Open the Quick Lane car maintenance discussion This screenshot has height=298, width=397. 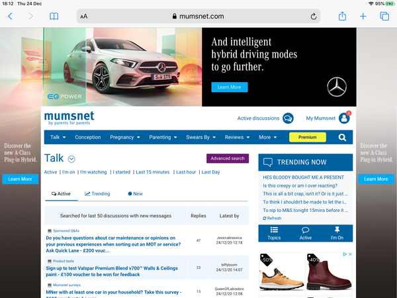tap(113, 244)
